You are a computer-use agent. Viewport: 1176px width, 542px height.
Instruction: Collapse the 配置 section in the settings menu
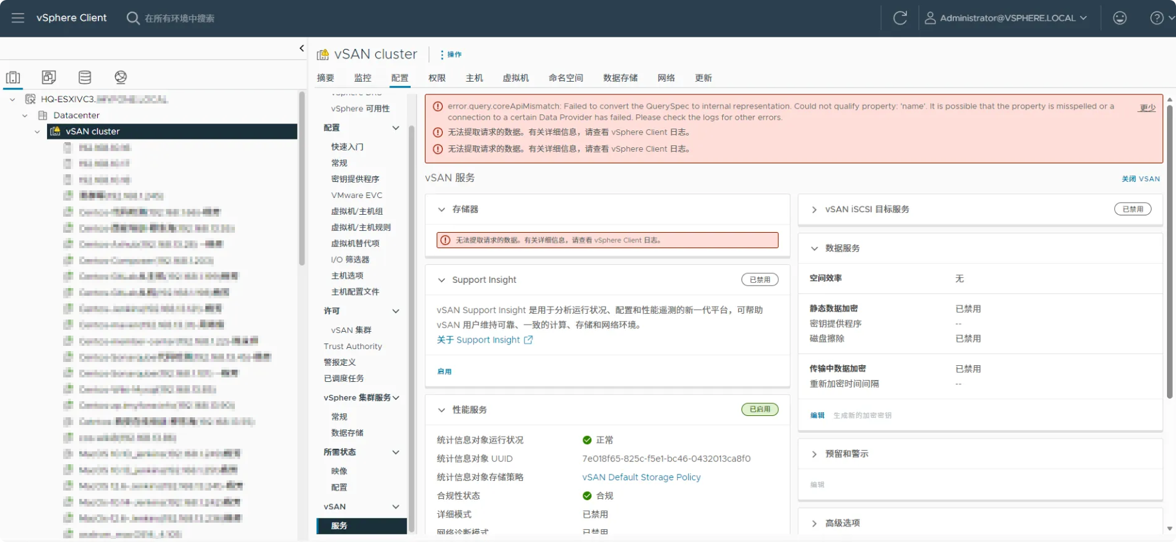[396, 128]
